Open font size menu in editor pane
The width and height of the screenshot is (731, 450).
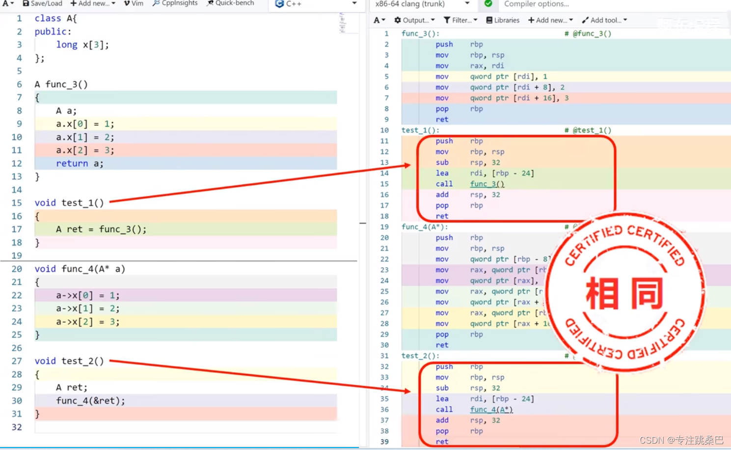coord(8,3)
